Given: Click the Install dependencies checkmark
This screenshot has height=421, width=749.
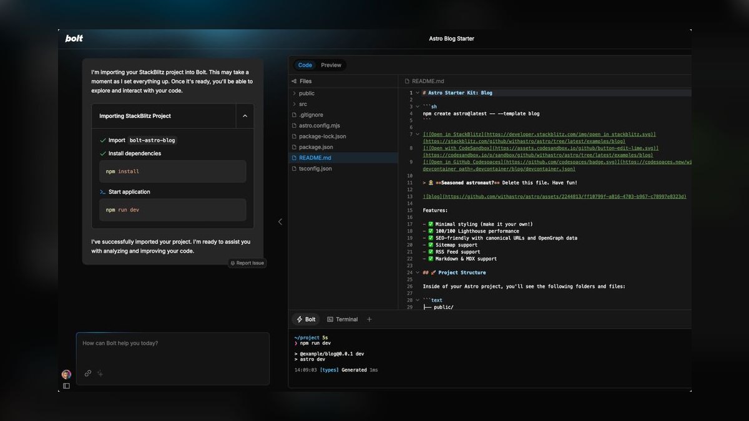Looking at the screenshot, I should tap(103, 153).
